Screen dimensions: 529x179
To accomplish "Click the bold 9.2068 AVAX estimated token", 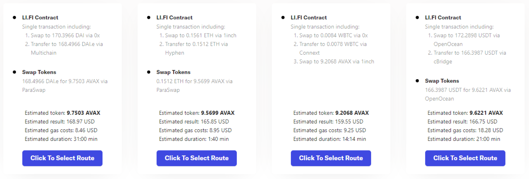I will 352,113.
